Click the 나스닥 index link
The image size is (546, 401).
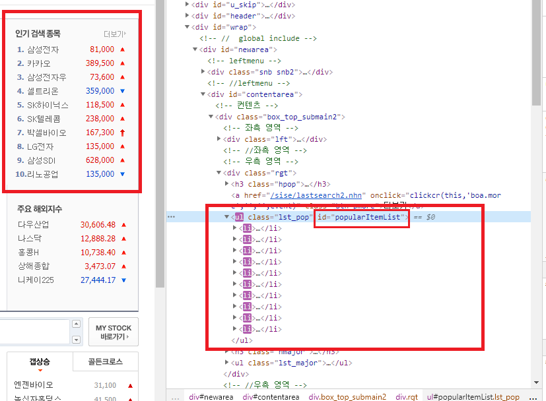coord(30,239)
